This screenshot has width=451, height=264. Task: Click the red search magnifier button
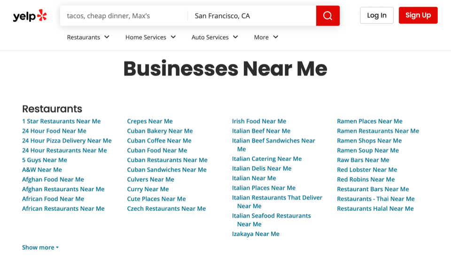tap(327, 16)
